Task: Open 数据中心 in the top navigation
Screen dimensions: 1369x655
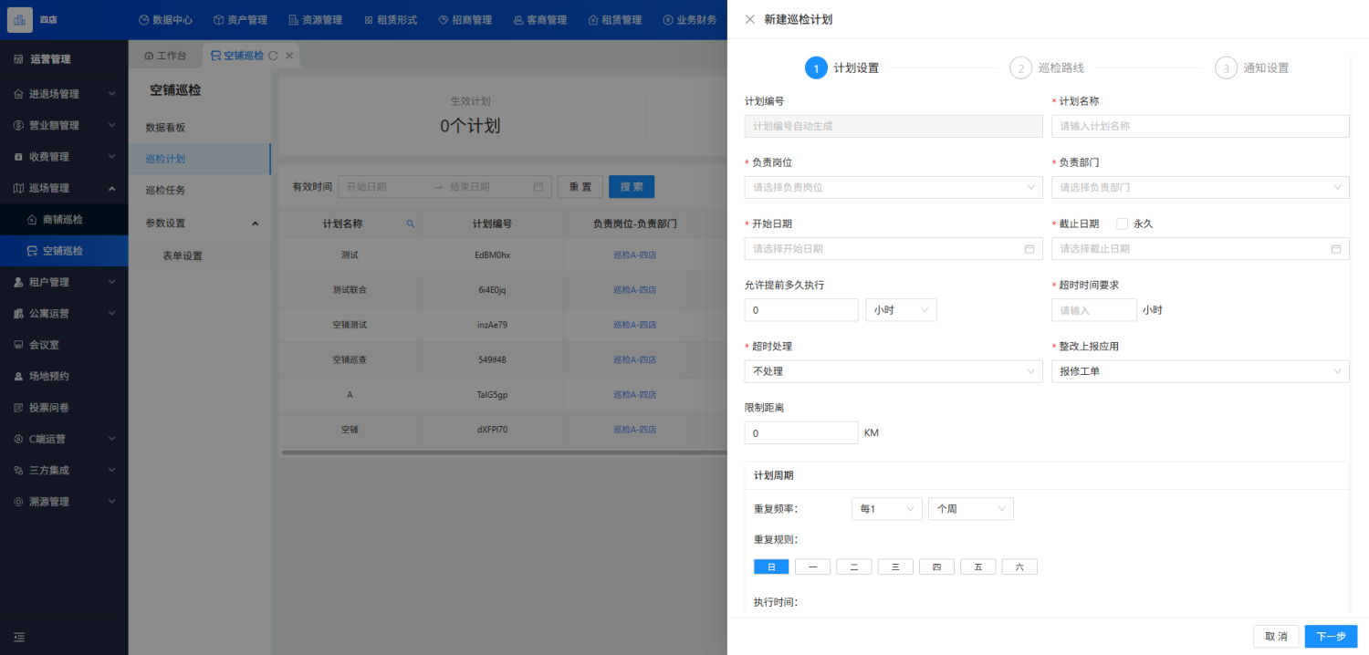Action: tap(165, 19)
